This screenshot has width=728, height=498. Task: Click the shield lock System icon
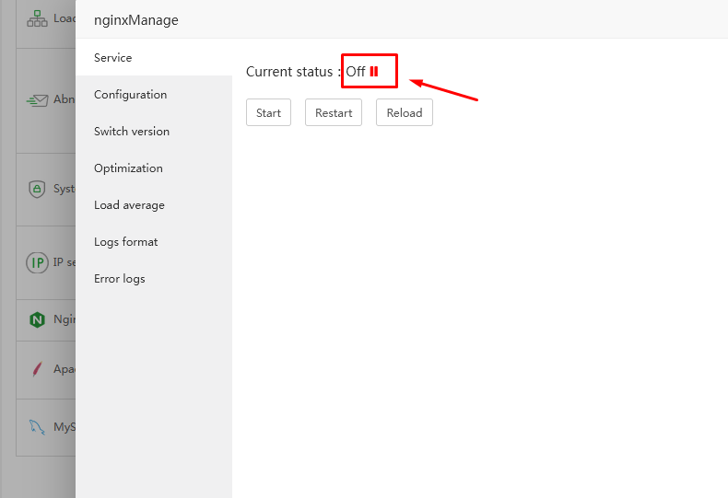pyautogui.click(x=37, y=189)
